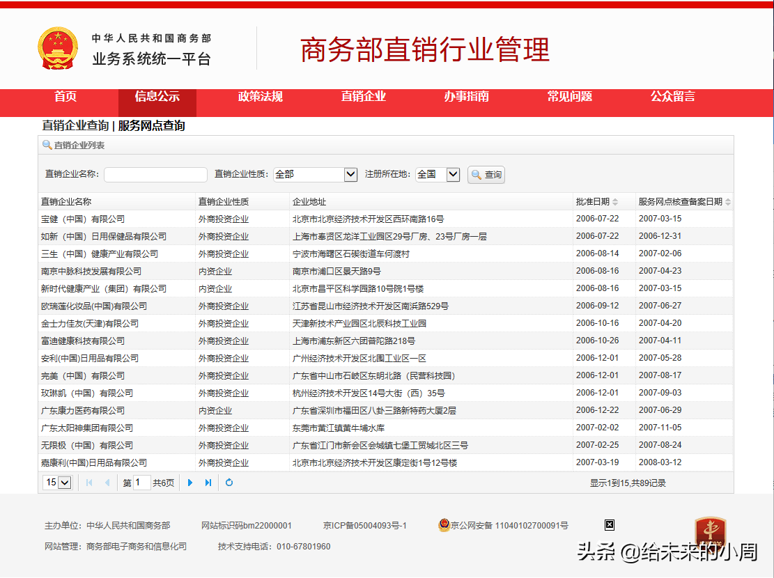Click date cell 2007-11-05
This screenshot has width=774, height=578.
[x=660, y=428]
